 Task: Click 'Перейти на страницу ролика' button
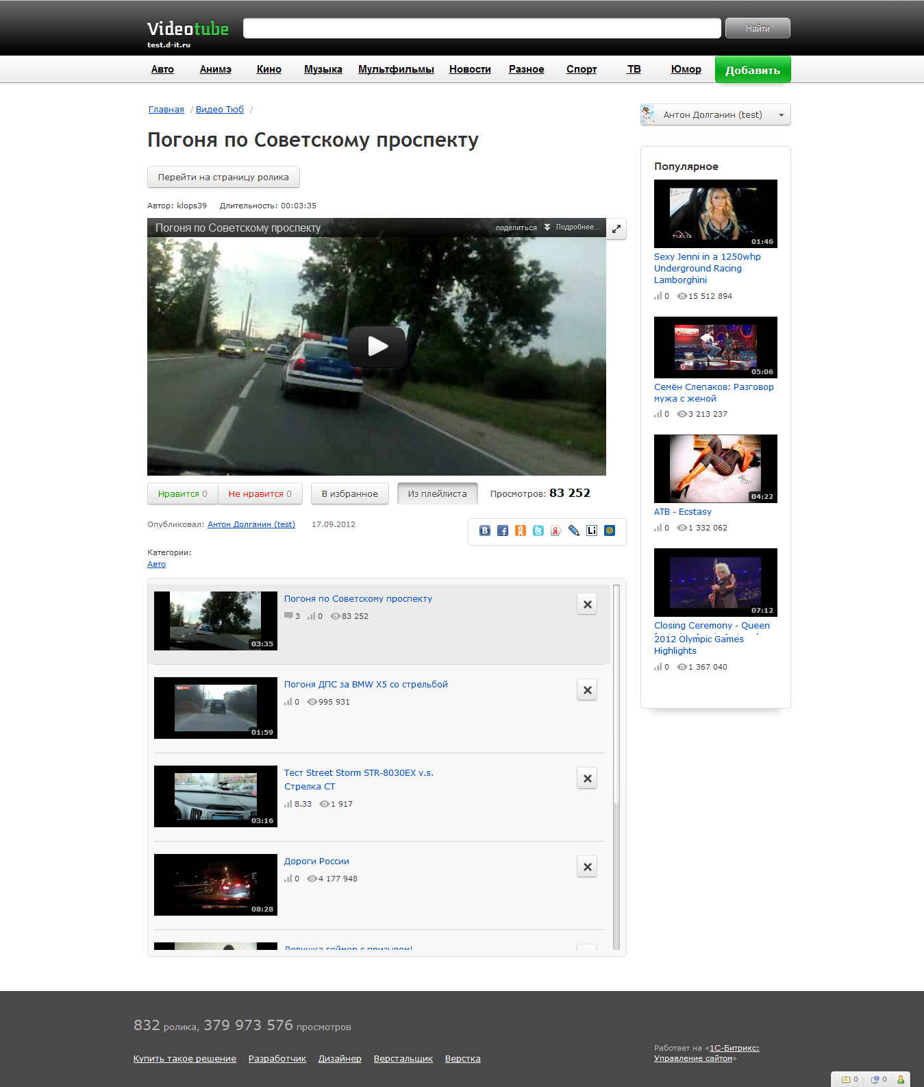coord(223,177)
